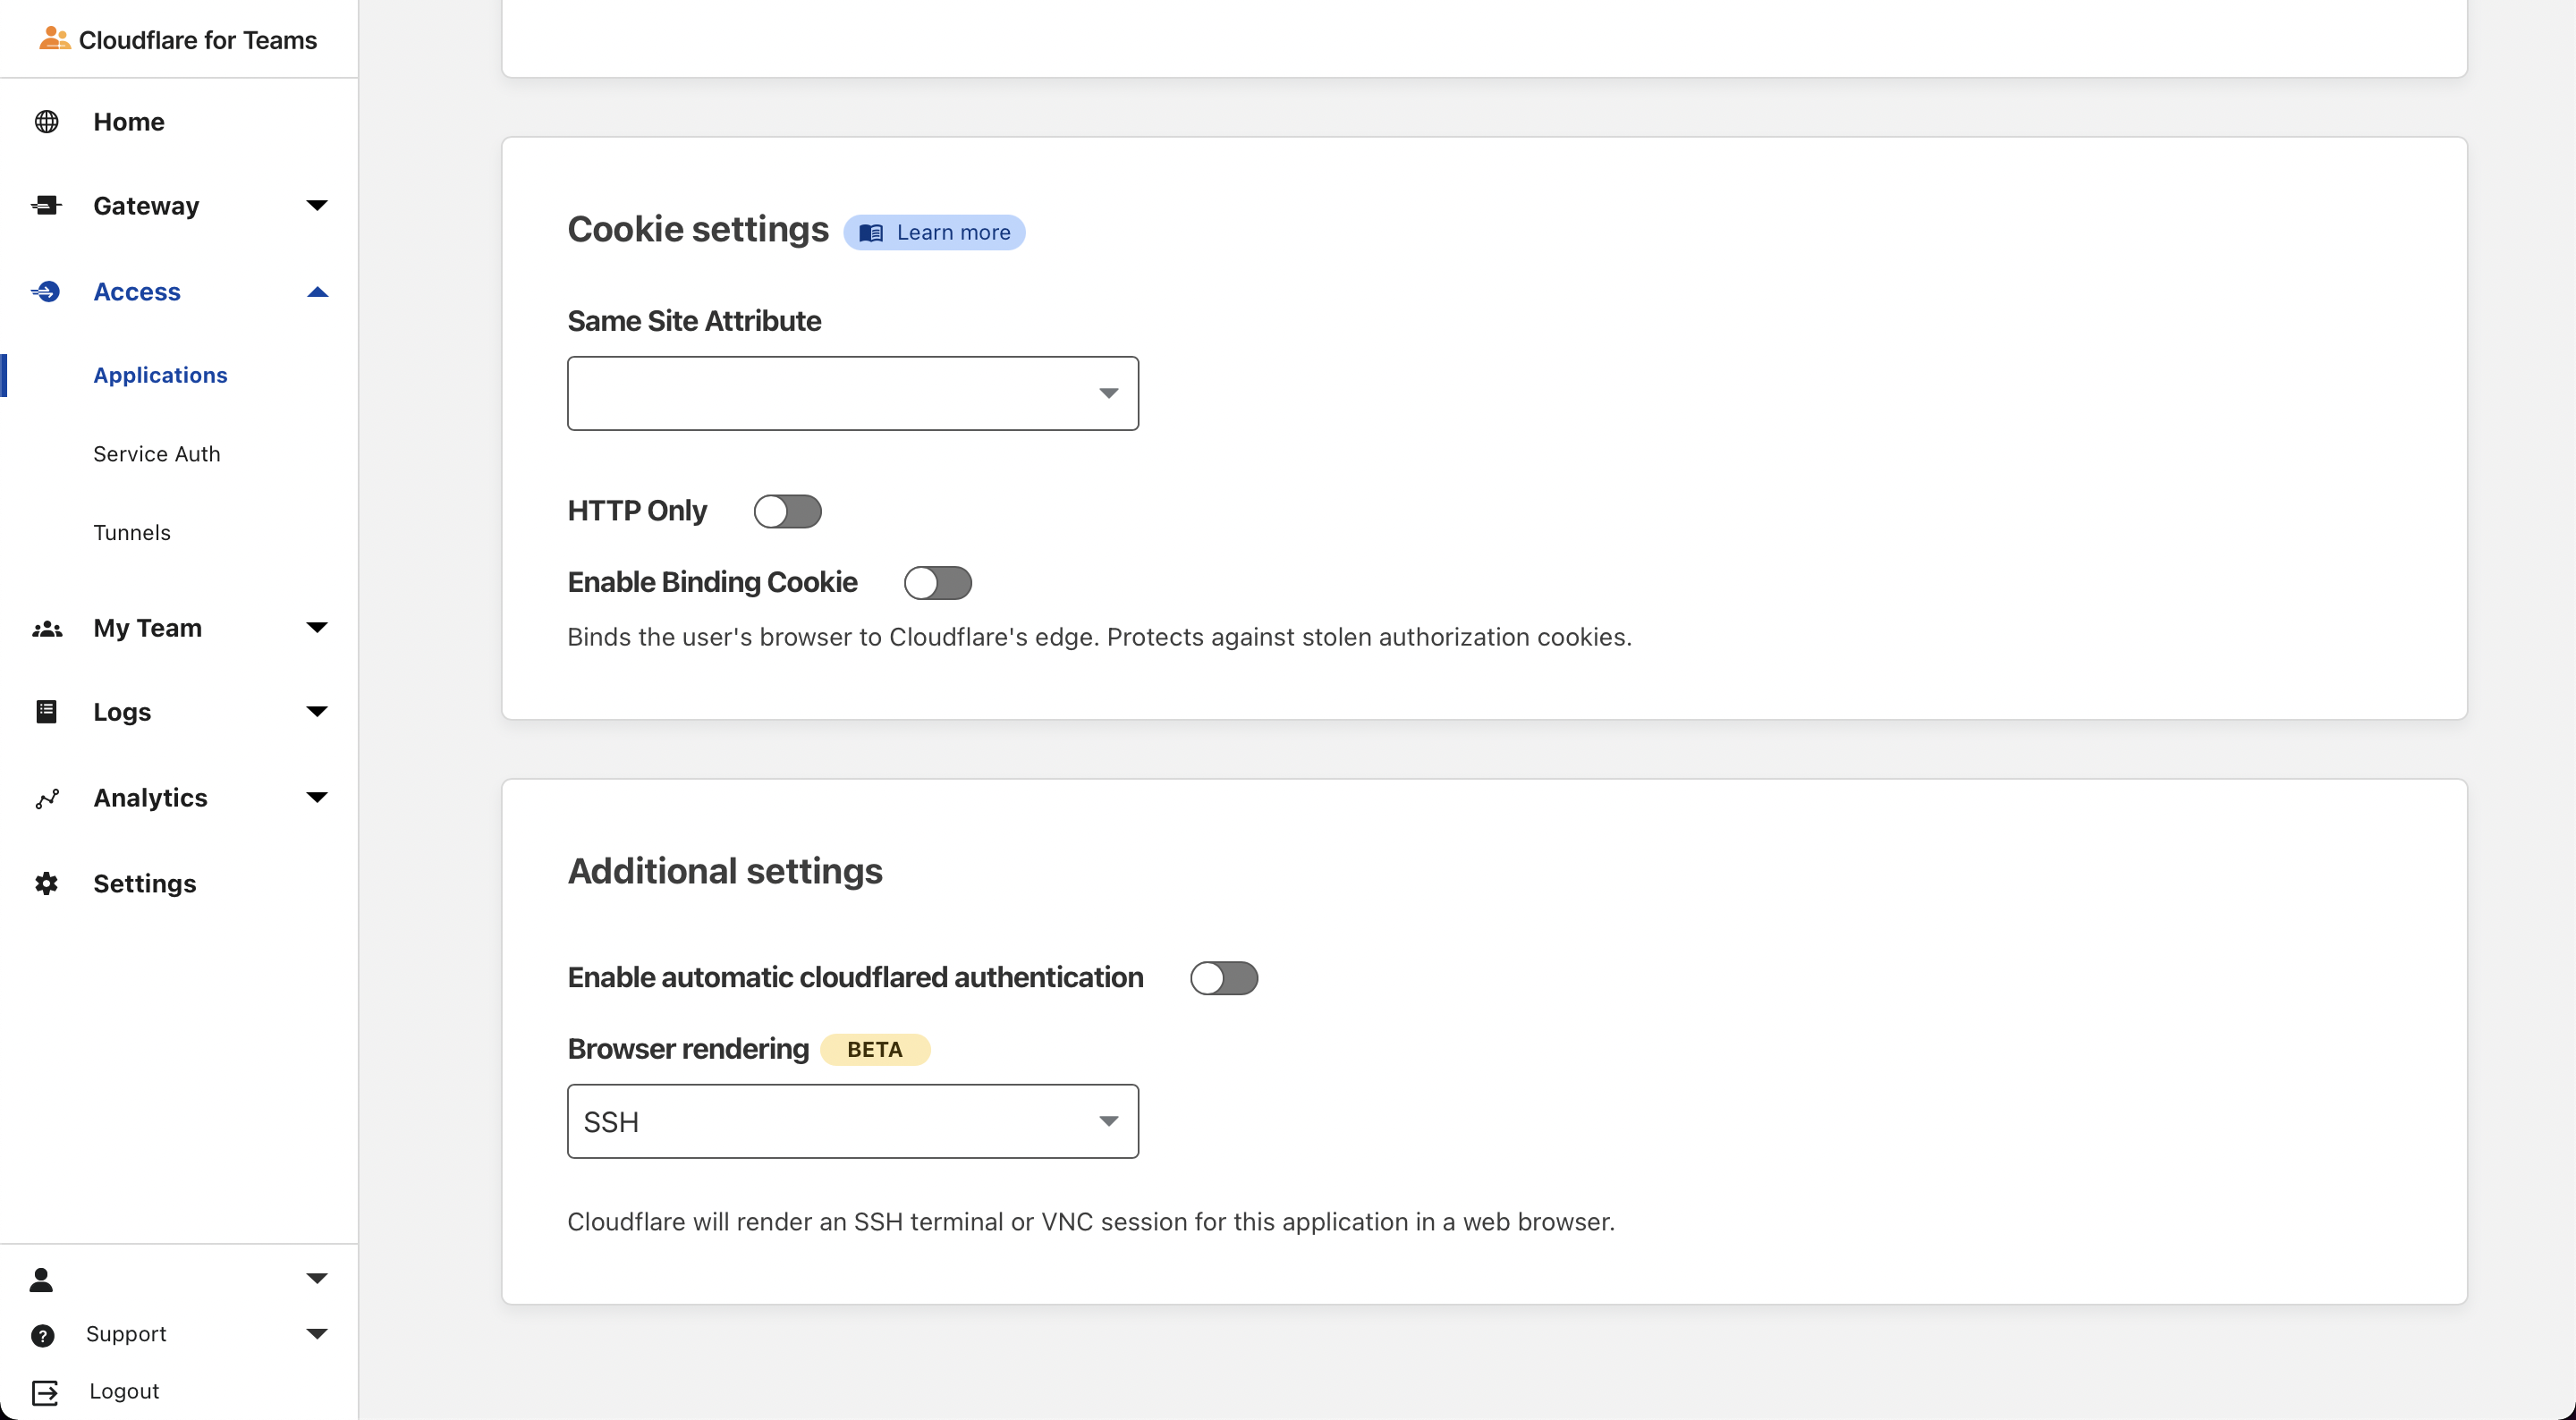The height and width of the screenshot is (1420, 2576).
Task: Click the Gateway sidebar icon
Action: [46, 206]
